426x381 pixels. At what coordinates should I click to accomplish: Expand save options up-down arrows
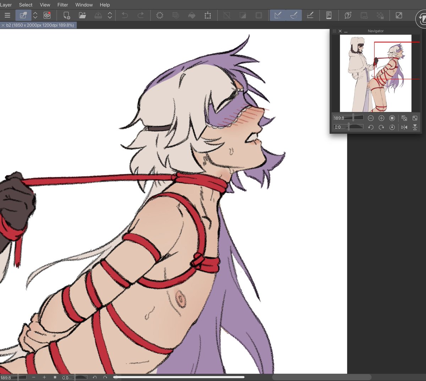coord(110,15)
